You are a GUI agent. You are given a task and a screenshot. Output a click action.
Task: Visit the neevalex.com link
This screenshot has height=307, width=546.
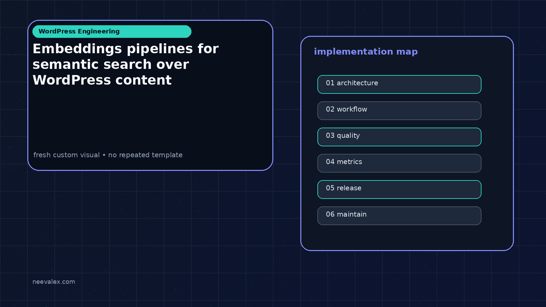pyautogui.click(x=54, y=282)
